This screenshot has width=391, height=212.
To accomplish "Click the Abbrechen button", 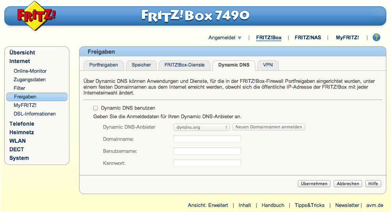I will coord(348,184).
